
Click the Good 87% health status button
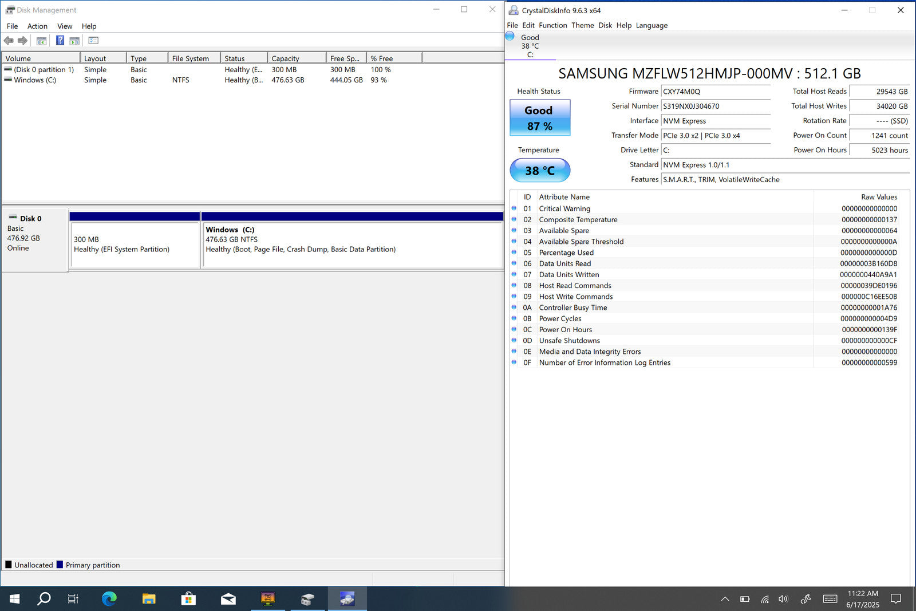tap(540, 118)
